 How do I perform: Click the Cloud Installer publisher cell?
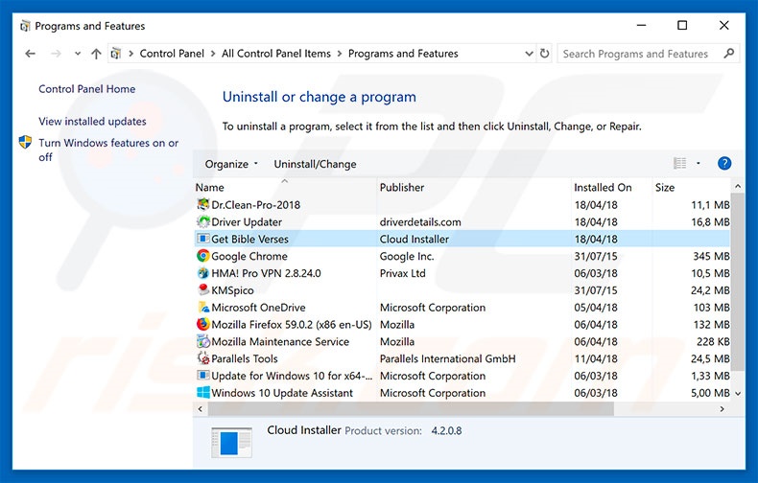tap(415, 239)
